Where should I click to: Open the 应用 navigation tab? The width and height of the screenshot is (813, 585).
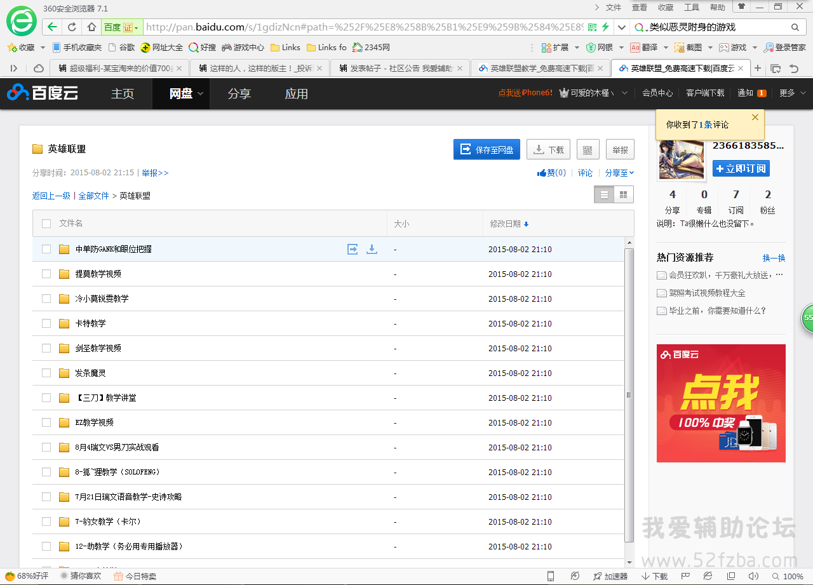pos(296,94)
